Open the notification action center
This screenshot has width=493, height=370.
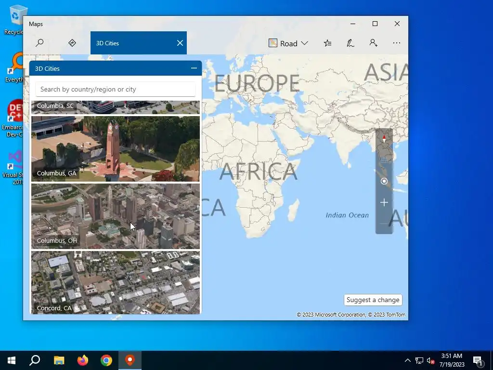[478, 360]
